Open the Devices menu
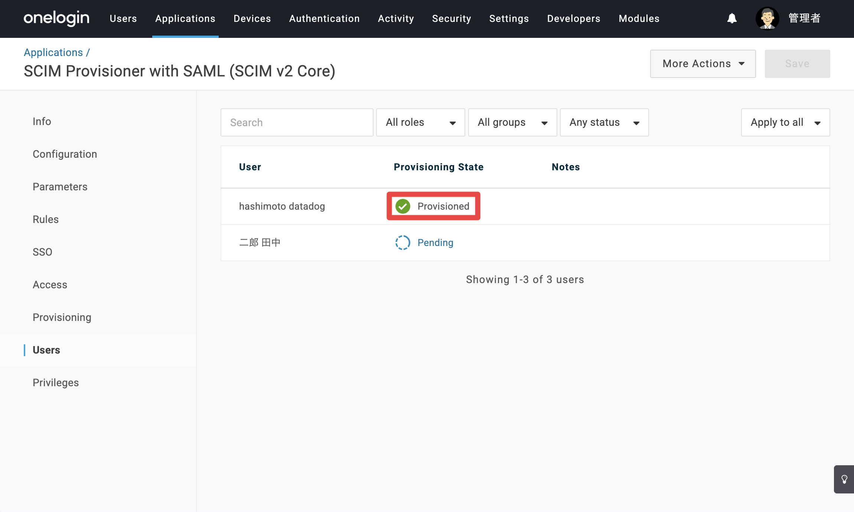854x512 pixels. coord(252,19)
